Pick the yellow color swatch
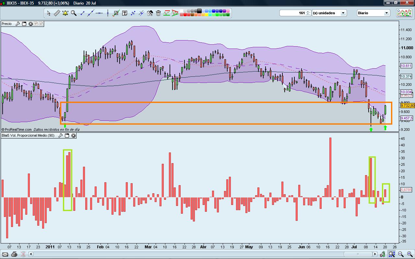This screenshot has height=259, width=415. point(207,15)
